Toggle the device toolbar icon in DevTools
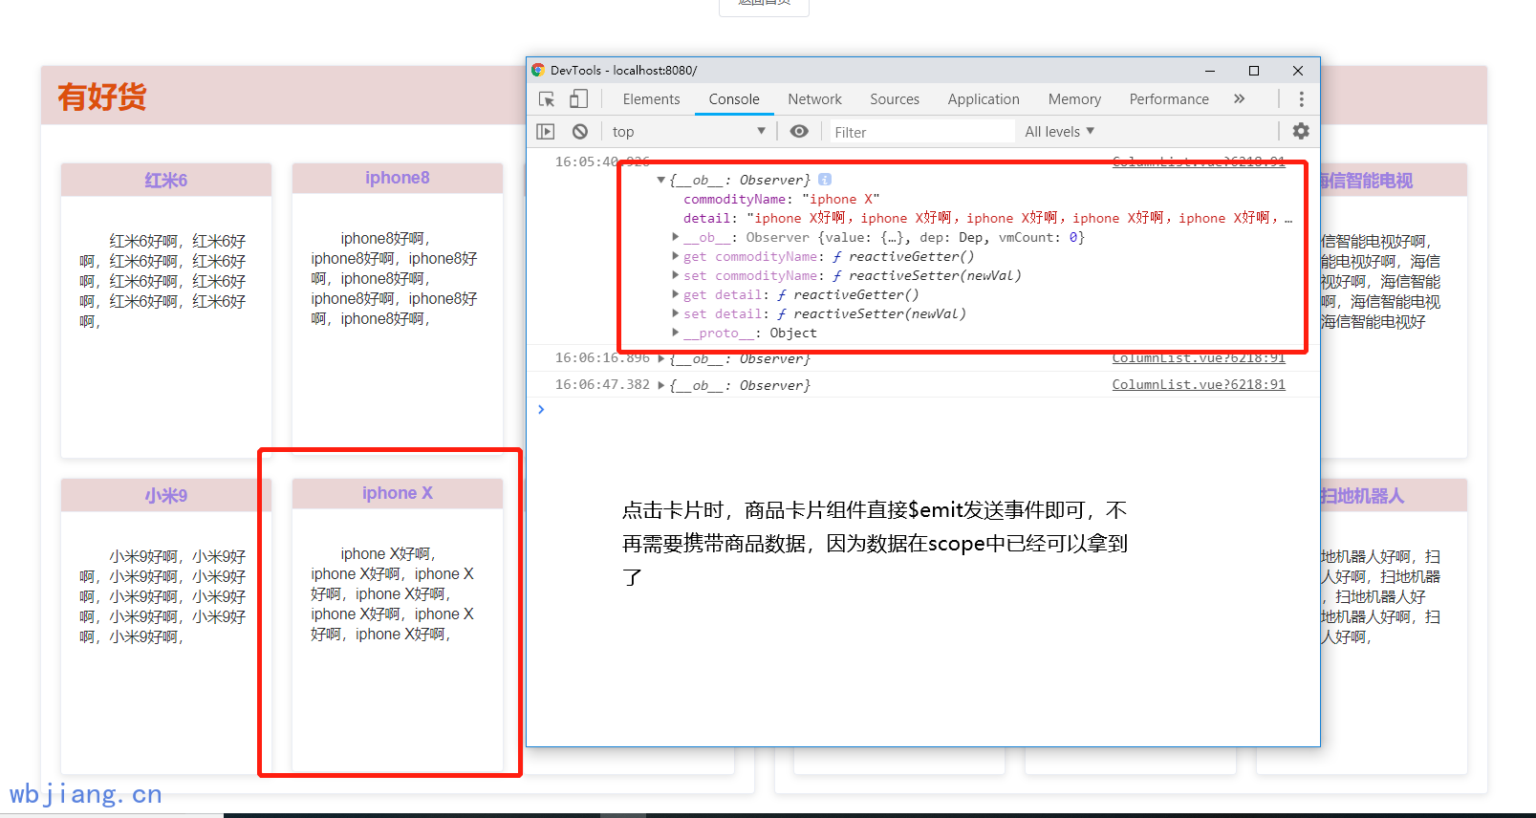 pyautogui.click(x=578, y=99)
